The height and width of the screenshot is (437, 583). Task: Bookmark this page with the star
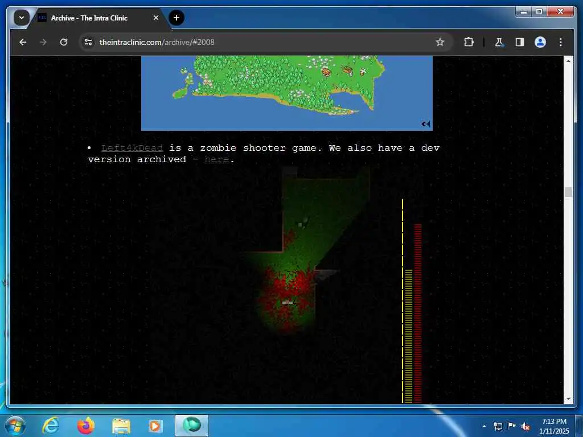440,42
